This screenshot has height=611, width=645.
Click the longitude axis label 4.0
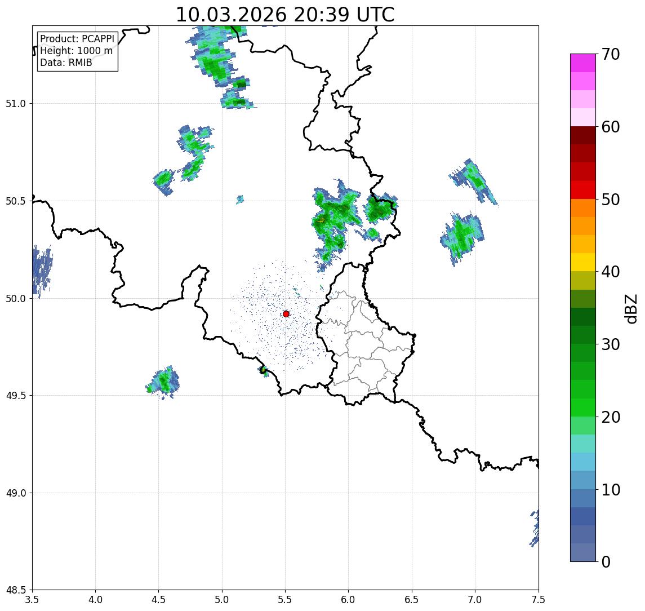(95, 599)
